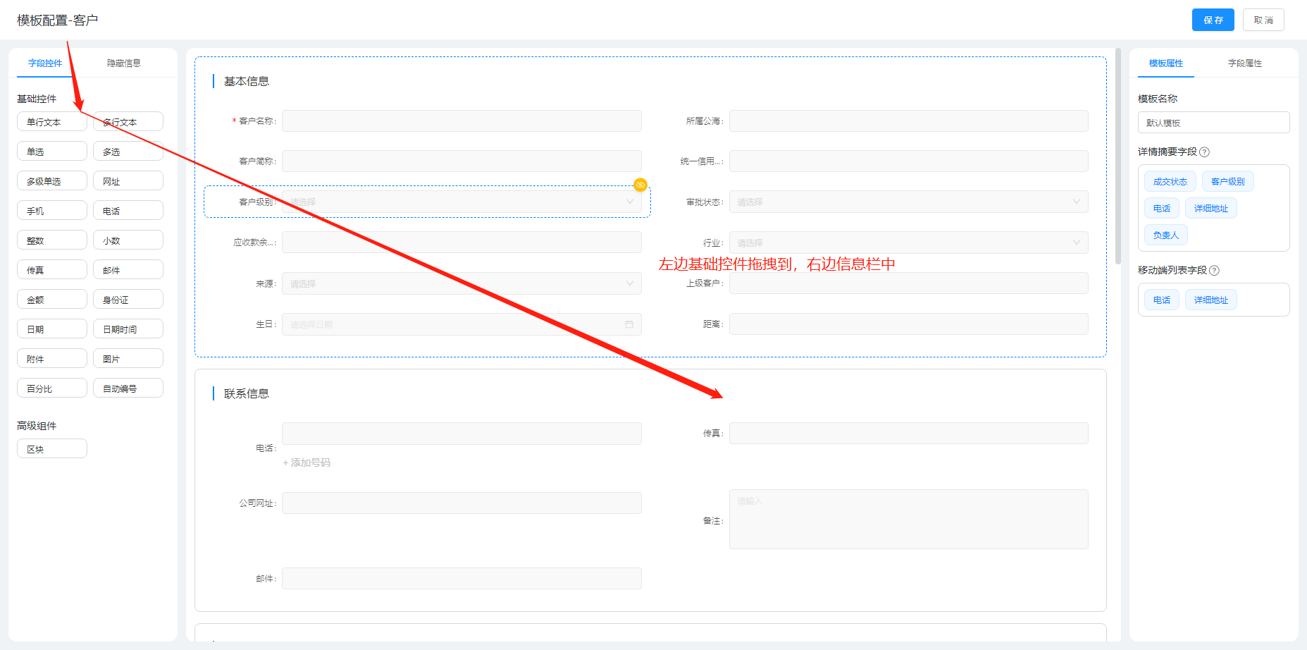The width and height of the screenshot is (1307, 650).
Task: Select the 单行文本 control
Action: point(52,121)
